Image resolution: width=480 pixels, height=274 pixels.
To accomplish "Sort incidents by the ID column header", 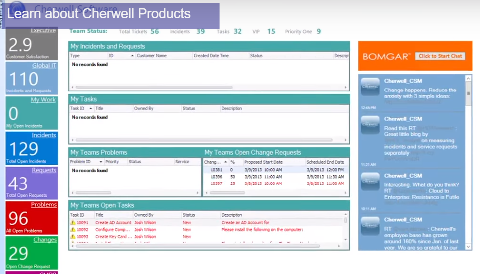I will pos(122,56).
